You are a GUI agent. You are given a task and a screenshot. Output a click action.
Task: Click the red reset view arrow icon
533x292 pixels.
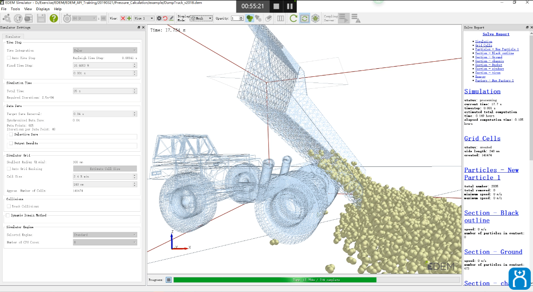tap(165, 18)
